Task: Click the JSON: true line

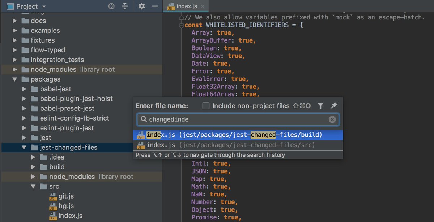Action: 211,171
